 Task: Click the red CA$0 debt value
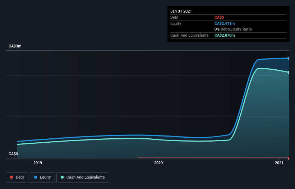tap(219, 17)
